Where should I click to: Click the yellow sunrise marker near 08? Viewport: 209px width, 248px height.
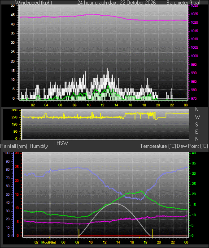(x=79, y=233)
